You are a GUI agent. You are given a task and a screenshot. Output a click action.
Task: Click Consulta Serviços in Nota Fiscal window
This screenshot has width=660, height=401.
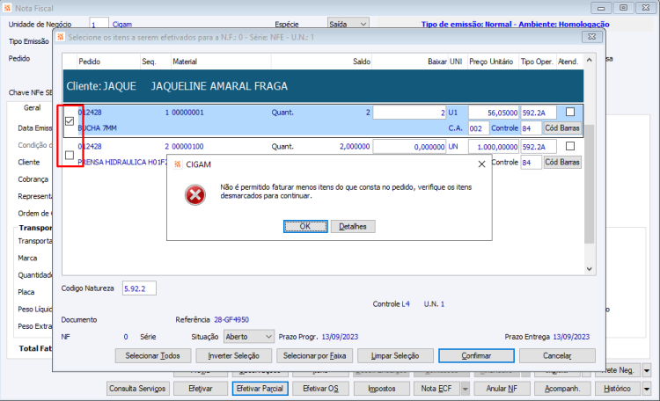tap(137, 389)
